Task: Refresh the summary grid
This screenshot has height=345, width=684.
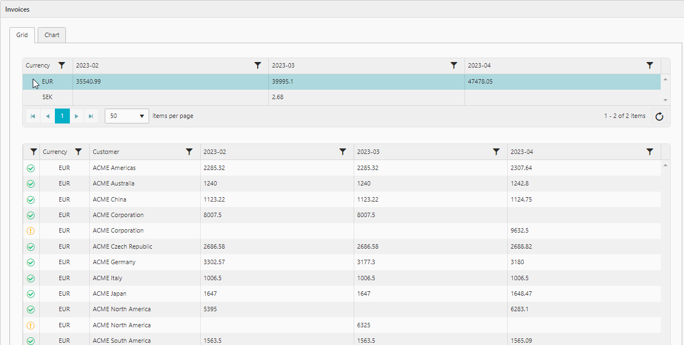Action: click(x=659, y=116)
